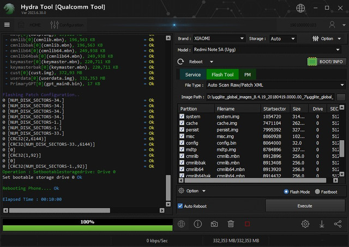Switch to the PM tab
Image resolution: width=349 pixels, height=247 pixels.
(247, 75)
